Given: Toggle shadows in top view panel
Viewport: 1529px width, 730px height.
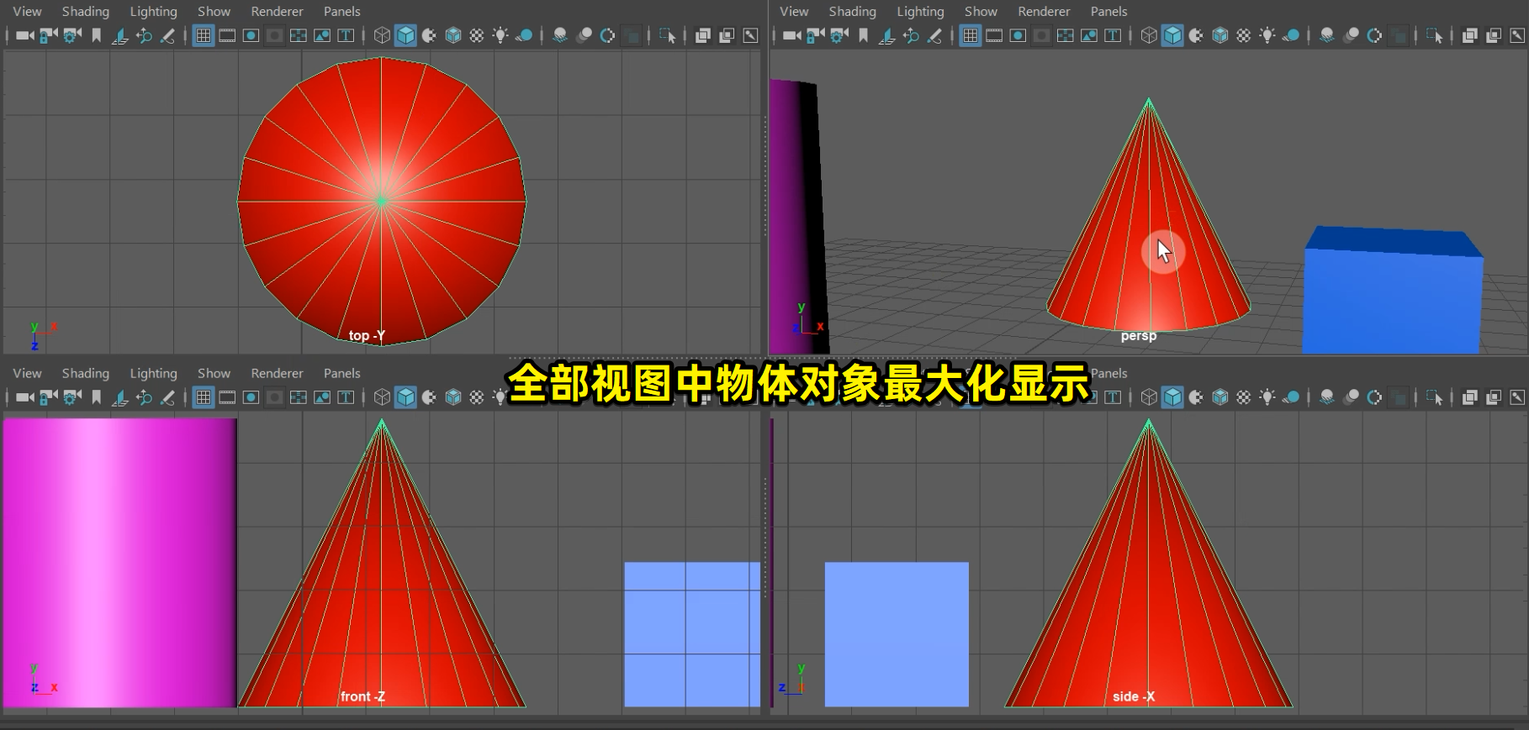Looking at the screenshot, I should (x=524, y=35).
